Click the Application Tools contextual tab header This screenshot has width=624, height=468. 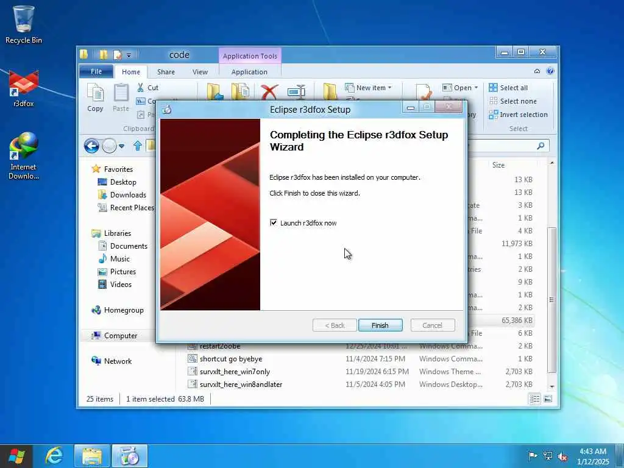[x=250, y=56]
